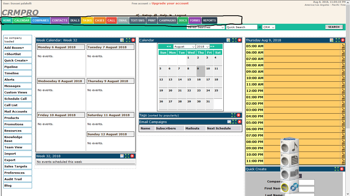The image size is (350, 196).
Task: Expand the Week 32, 2018 panel
Action: pyautogui.click(x=127, y=156)
